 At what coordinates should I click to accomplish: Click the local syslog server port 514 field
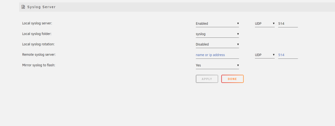[x=288, y=24]
